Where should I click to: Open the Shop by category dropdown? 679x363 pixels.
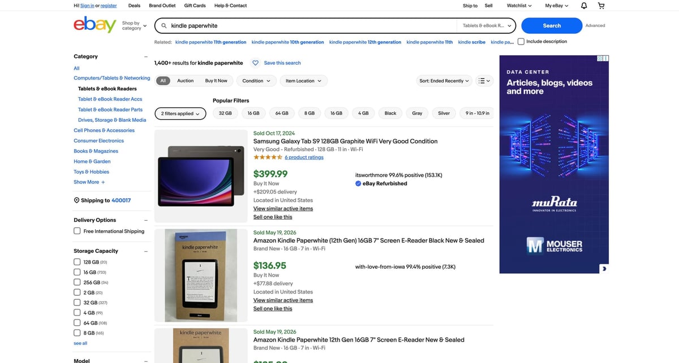(x=134, y=25)
